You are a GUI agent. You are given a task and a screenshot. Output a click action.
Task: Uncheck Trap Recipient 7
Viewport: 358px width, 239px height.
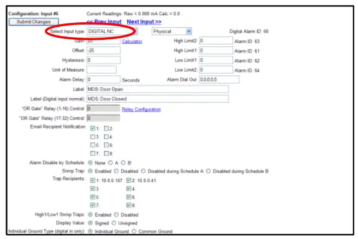(92, 205)
